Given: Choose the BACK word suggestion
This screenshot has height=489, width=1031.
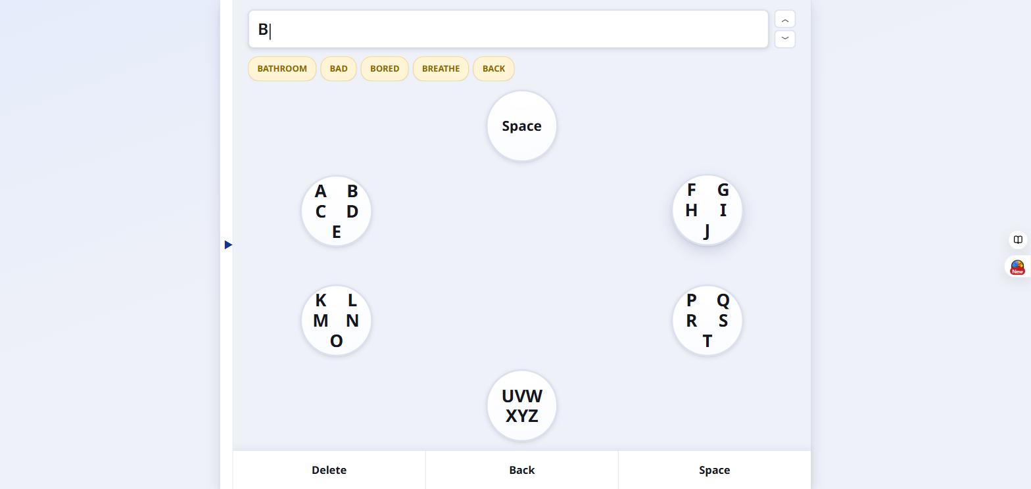Looking at the screenshot, I should [494, 68].
